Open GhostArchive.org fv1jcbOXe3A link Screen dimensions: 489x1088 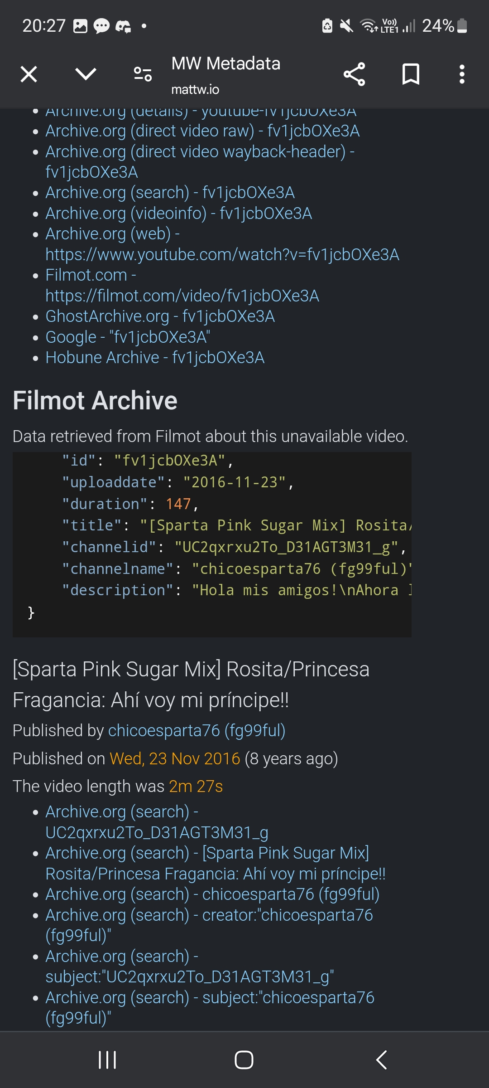[160, 316]
